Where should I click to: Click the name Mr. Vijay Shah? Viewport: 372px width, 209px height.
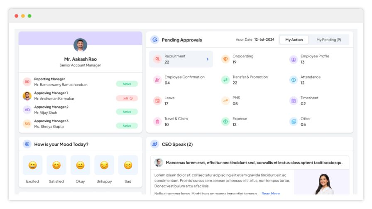[46, 113]
